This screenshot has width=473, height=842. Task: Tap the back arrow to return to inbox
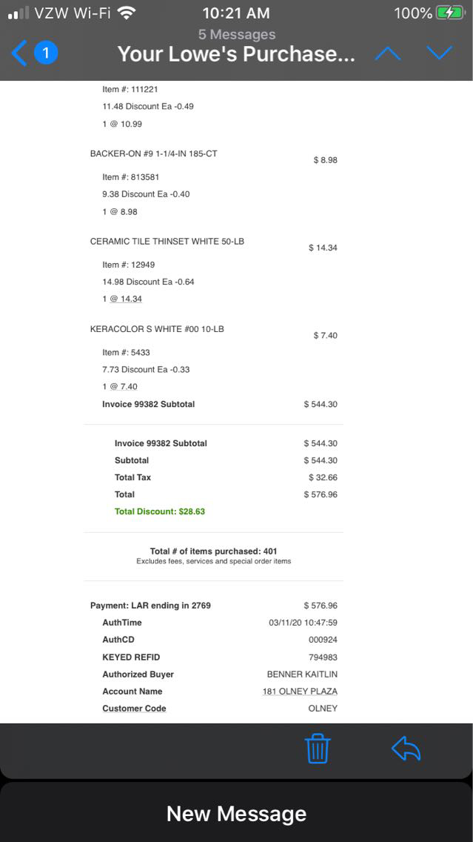coord(19,53)
